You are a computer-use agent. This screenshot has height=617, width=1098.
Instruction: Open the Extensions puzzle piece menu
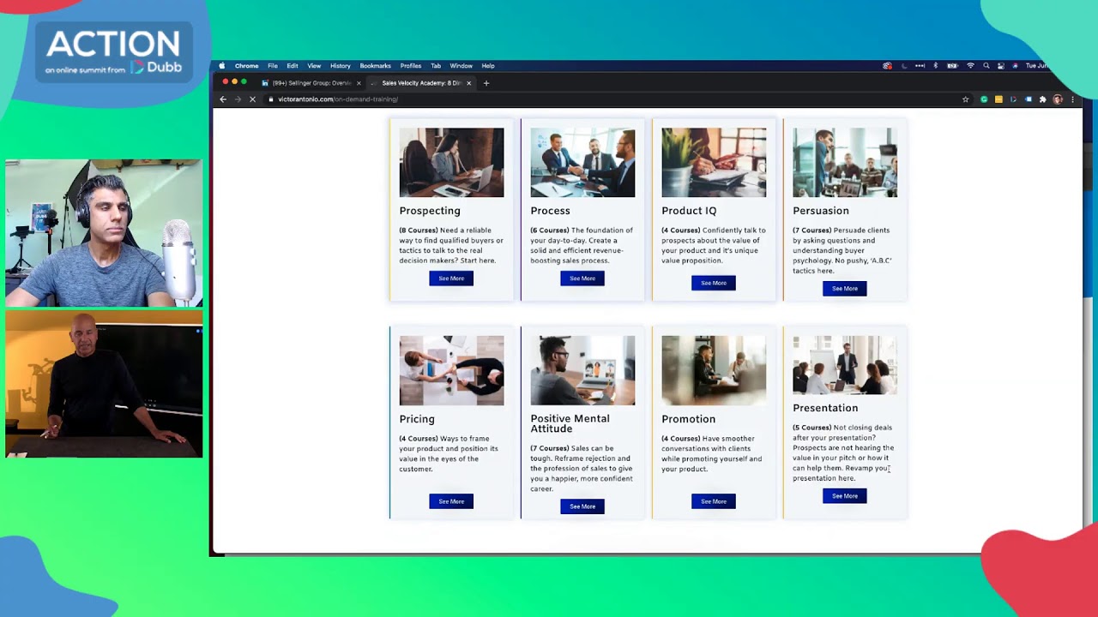pyautogui.click(x=1042, y=99)
